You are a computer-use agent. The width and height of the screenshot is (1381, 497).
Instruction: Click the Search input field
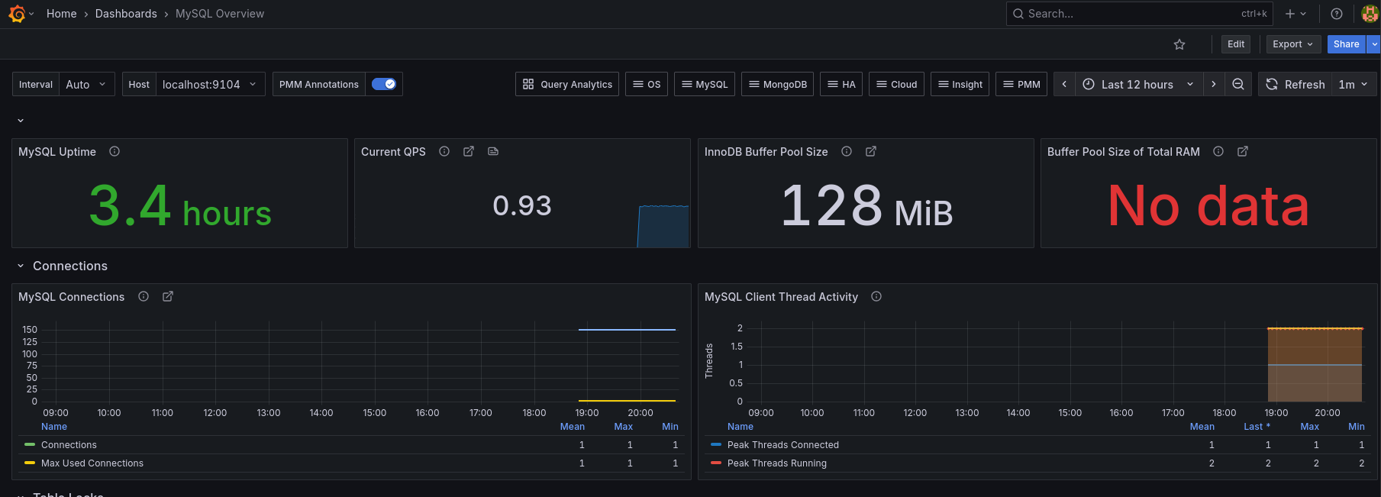(x=1140, y=14)
